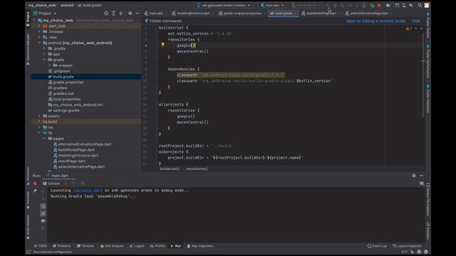The height and width of the screenshot is (256, 456).
Task: Click the Search Everywhere magnifier icon
Action: tap(420, 6)
